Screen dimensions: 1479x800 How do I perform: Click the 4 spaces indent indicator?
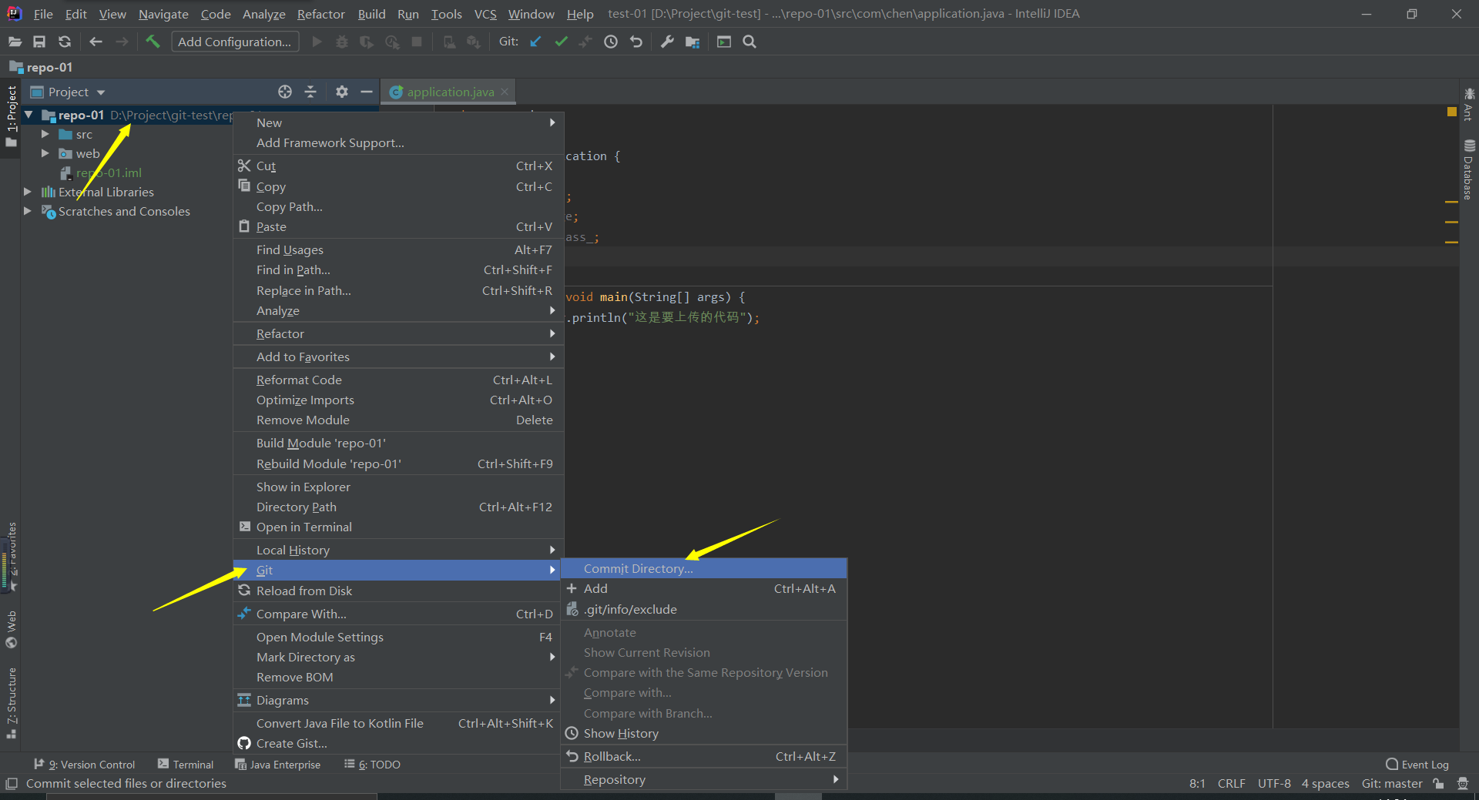1325,783
